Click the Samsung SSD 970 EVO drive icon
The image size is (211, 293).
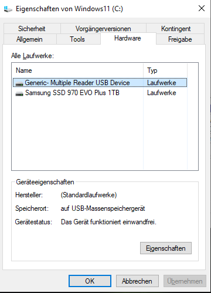(19, 93)
